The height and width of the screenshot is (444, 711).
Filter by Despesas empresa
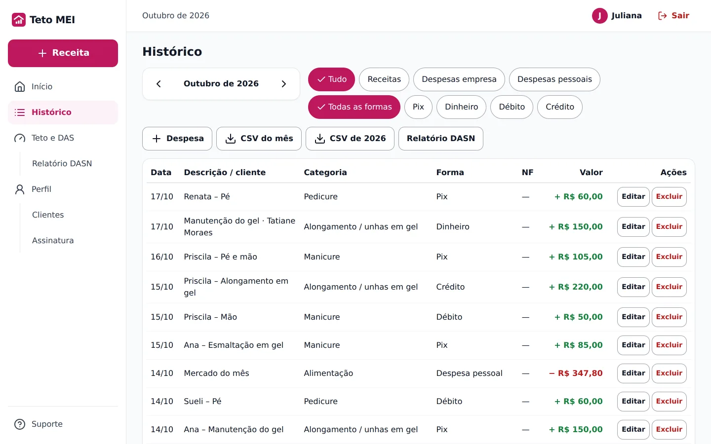click(459, 79)
